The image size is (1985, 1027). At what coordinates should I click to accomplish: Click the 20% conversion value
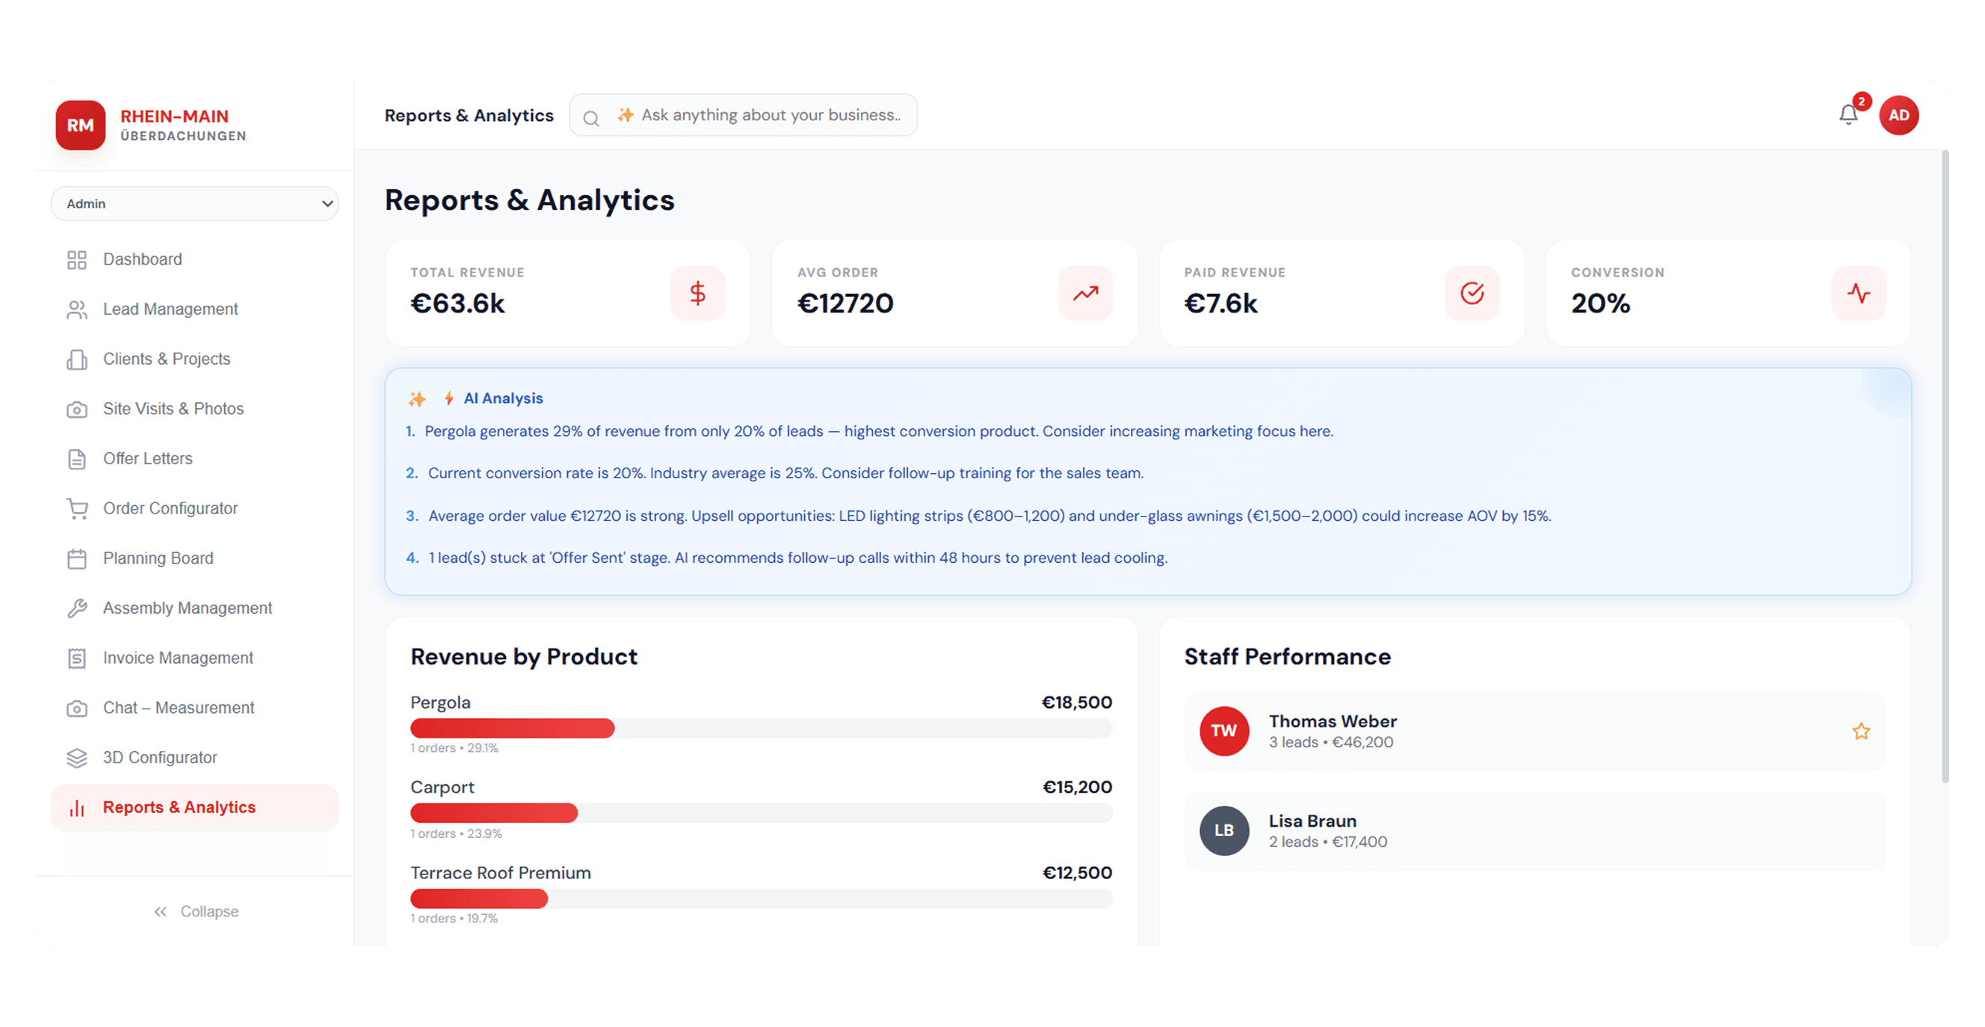coord(1601,303)
